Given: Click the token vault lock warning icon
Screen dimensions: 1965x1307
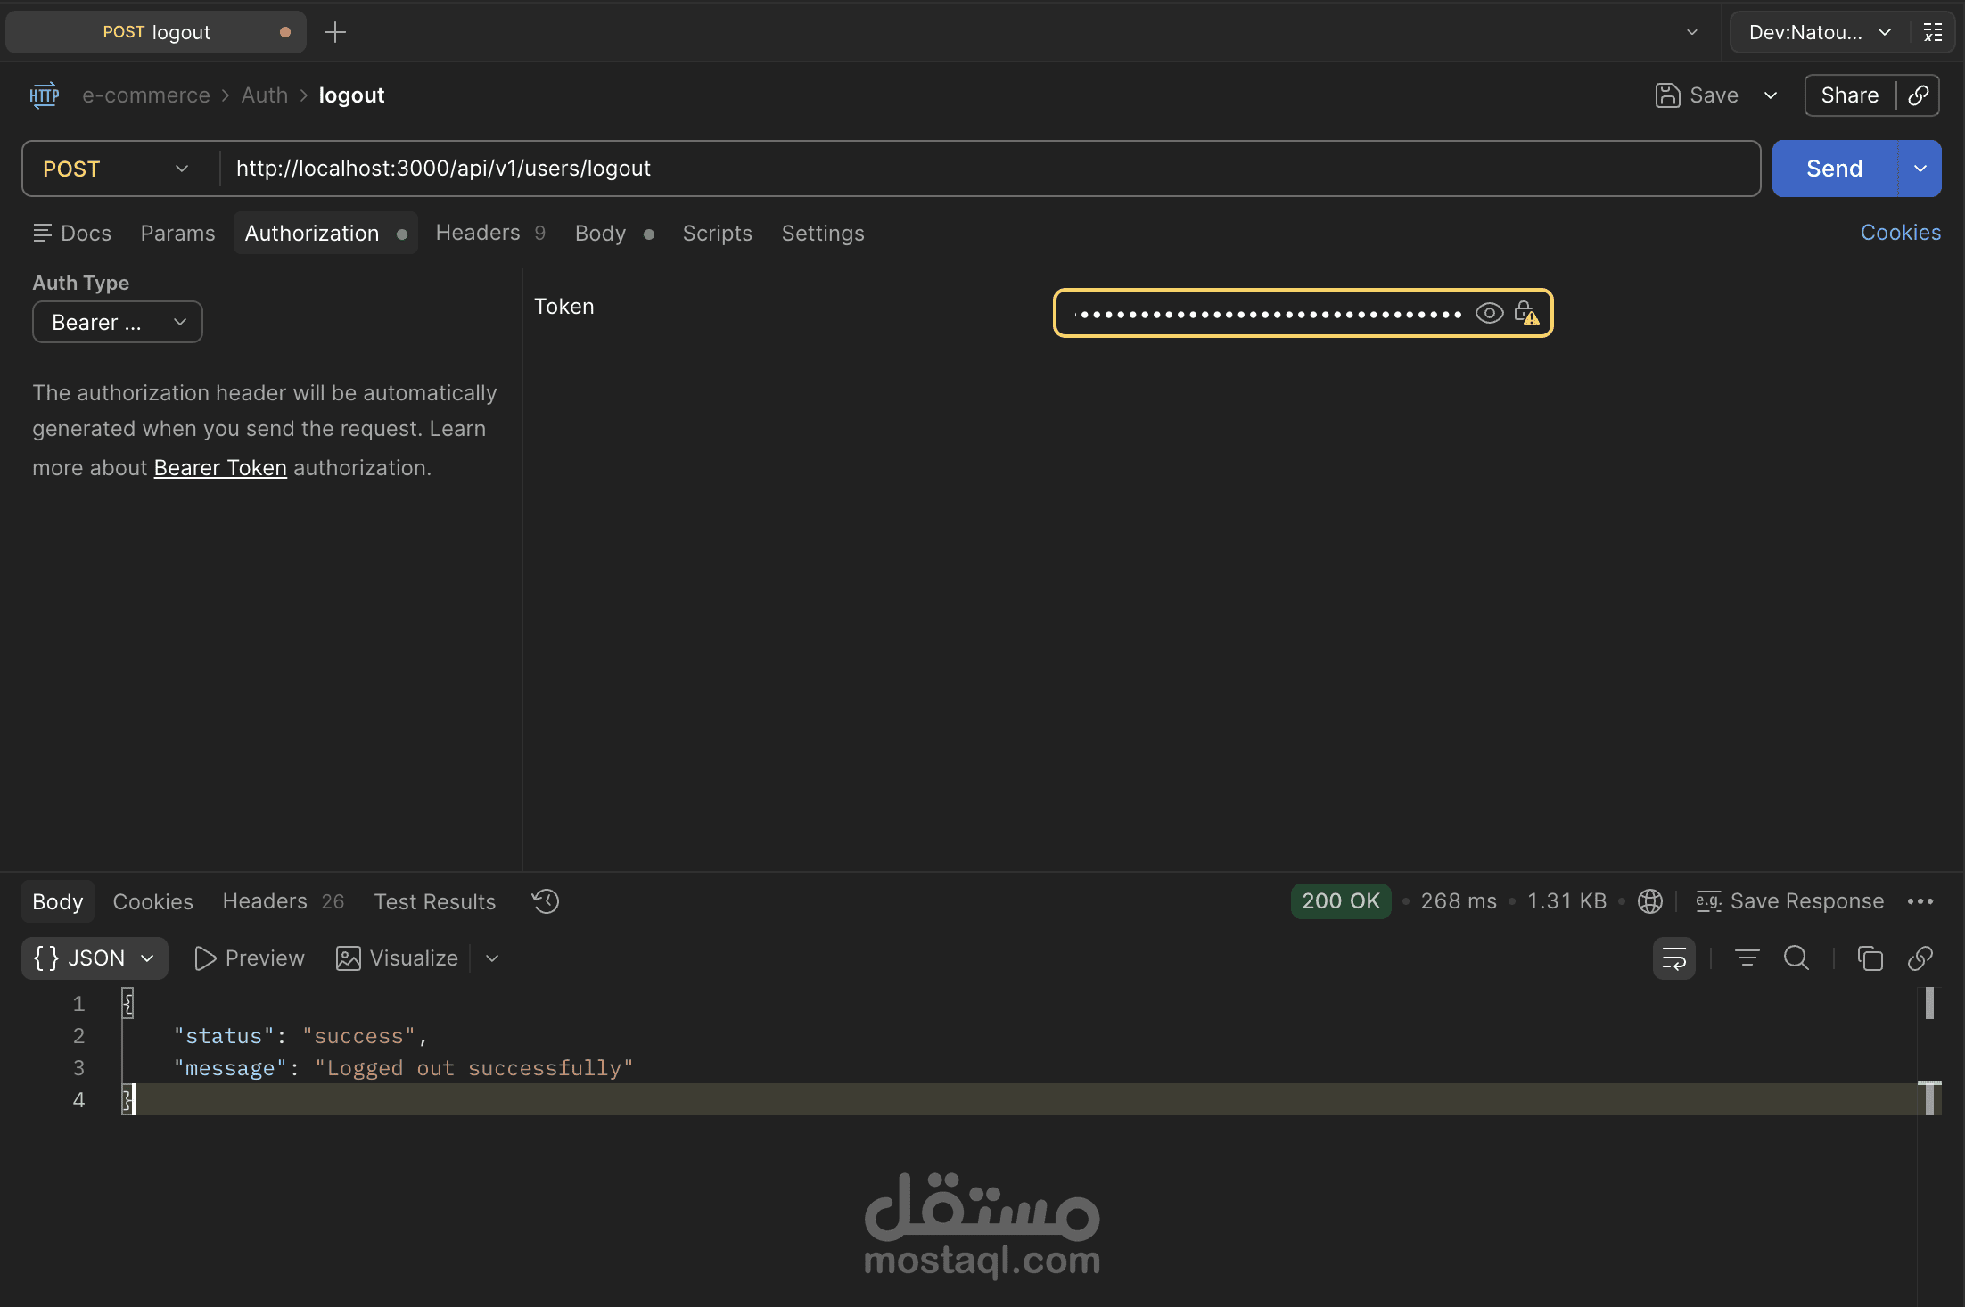Looking at the screenshot, I should 1526,314.
